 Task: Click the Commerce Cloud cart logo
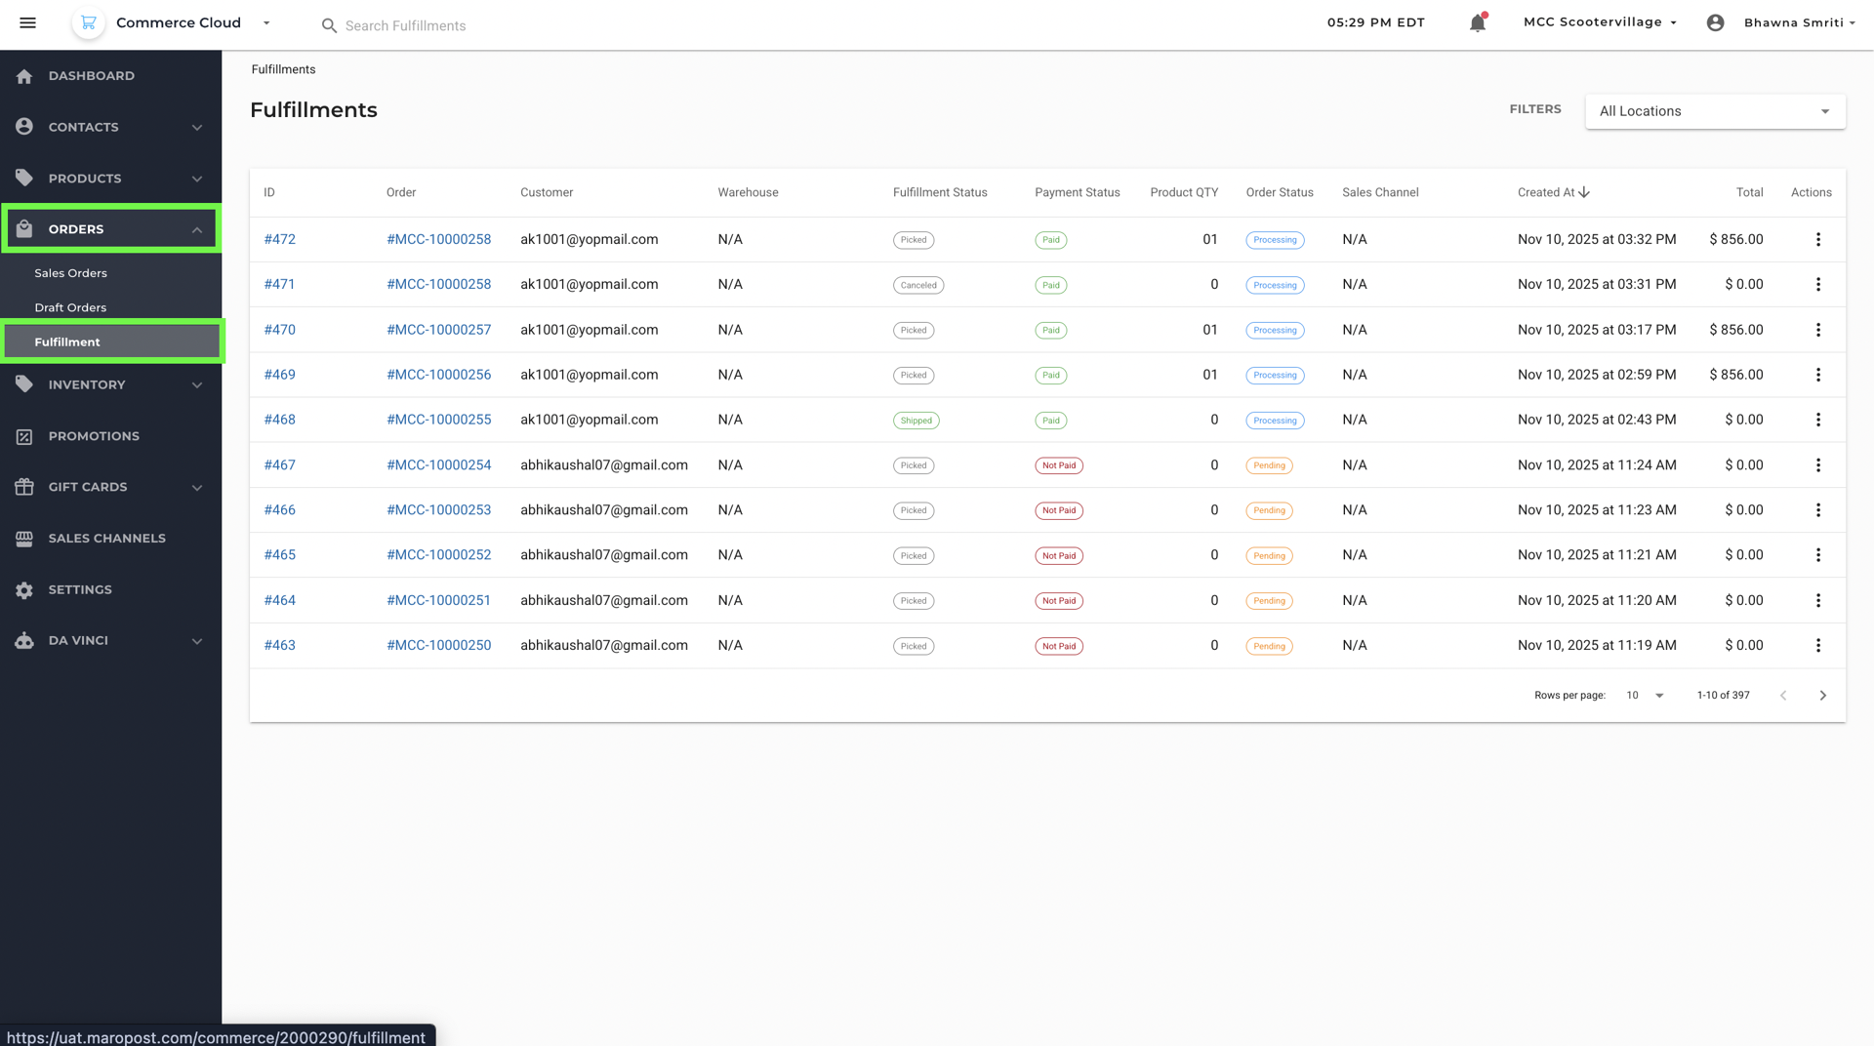coord(88,22)
